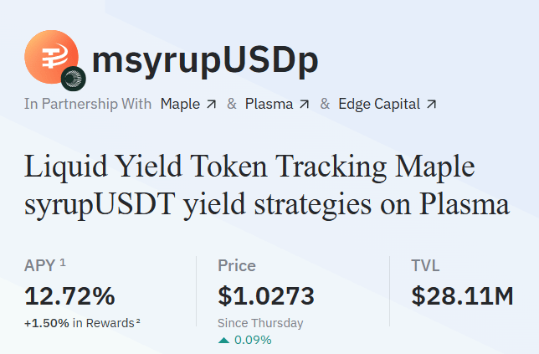The image size is (539, 354).
Task: Click the small dark Plasma badge icon
Action: (74, 79)
